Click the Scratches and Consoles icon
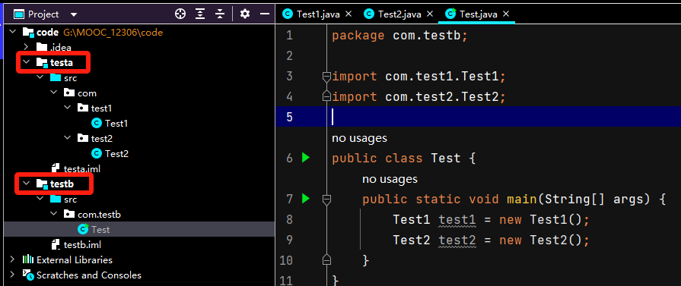The image size is (681, 286). (28, 275)
